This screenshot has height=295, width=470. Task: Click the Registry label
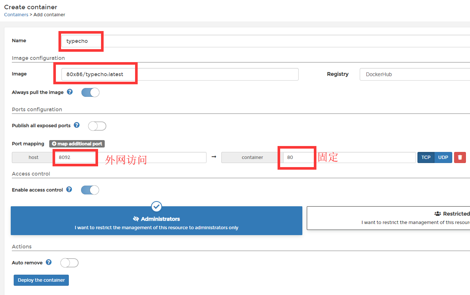point(338,74)
